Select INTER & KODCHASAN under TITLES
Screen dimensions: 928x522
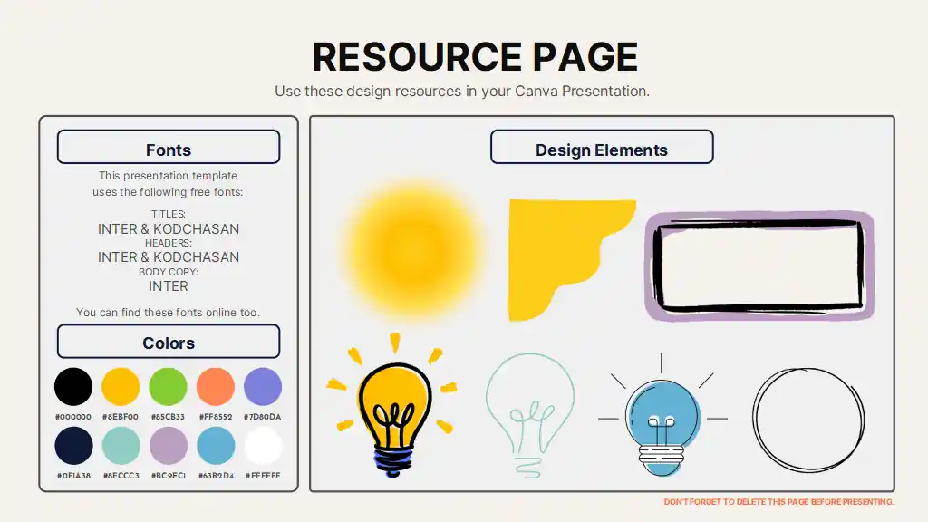coord(169,229)
